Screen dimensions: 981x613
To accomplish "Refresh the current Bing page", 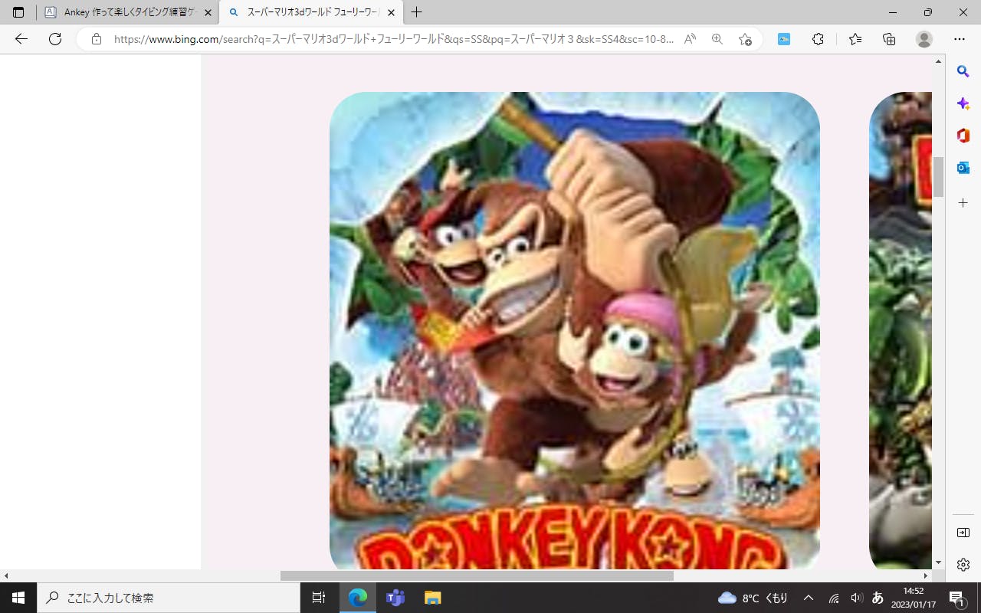I will [55, 39].
